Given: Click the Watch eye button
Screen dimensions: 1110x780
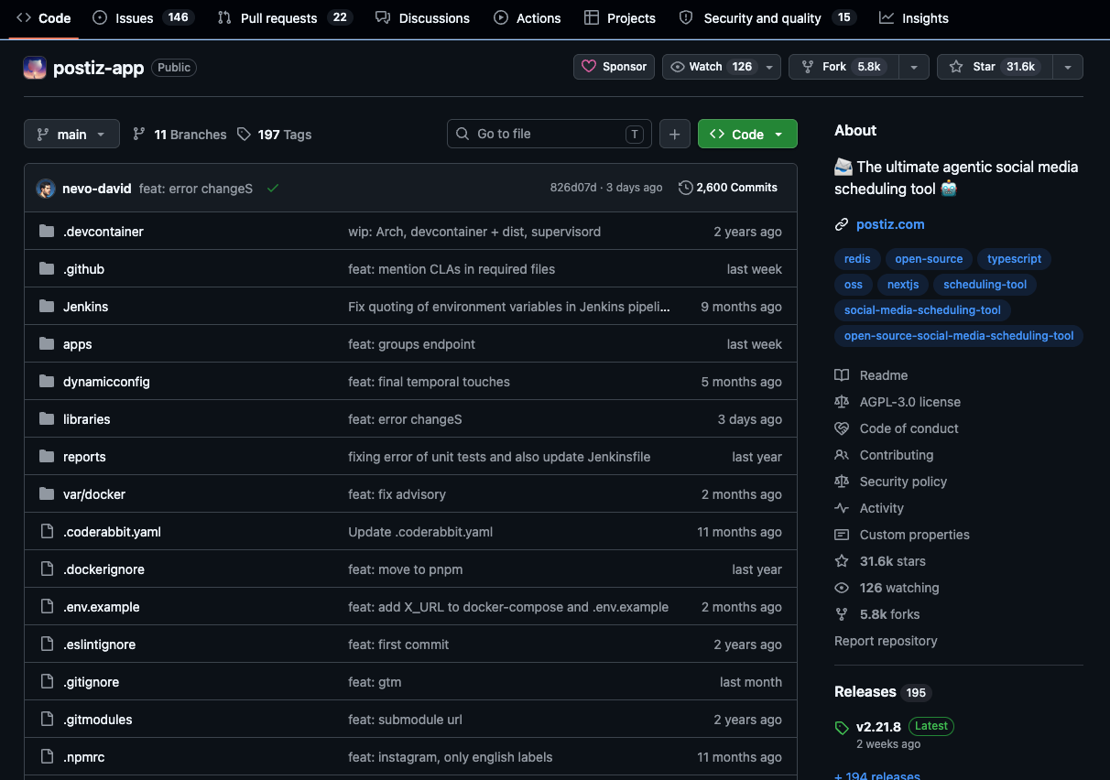Looking at the screenshot, I should coord(711,67).
